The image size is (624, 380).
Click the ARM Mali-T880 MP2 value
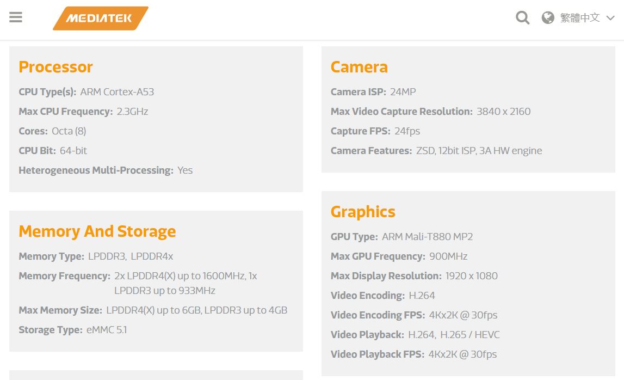point(428,237)
